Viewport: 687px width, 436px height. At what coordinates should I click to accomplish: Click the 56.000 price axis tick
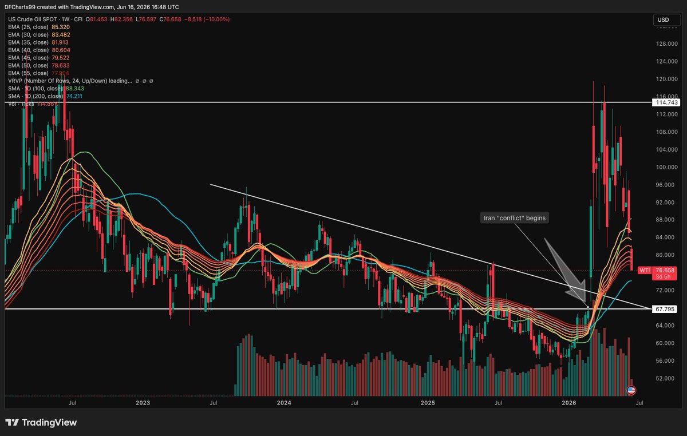664,361
